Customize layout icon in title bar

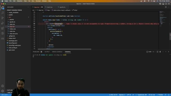pyautogui.click(x=169, y=4)
